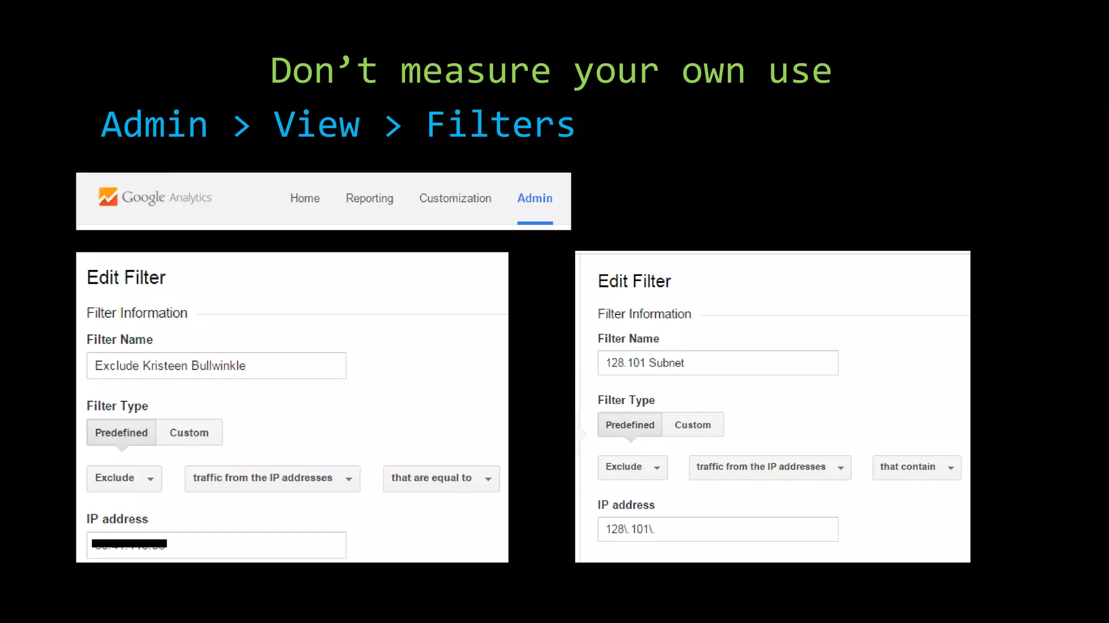Click the right panel 'IP address' label

pyautogui.click(x=626, y=505)
